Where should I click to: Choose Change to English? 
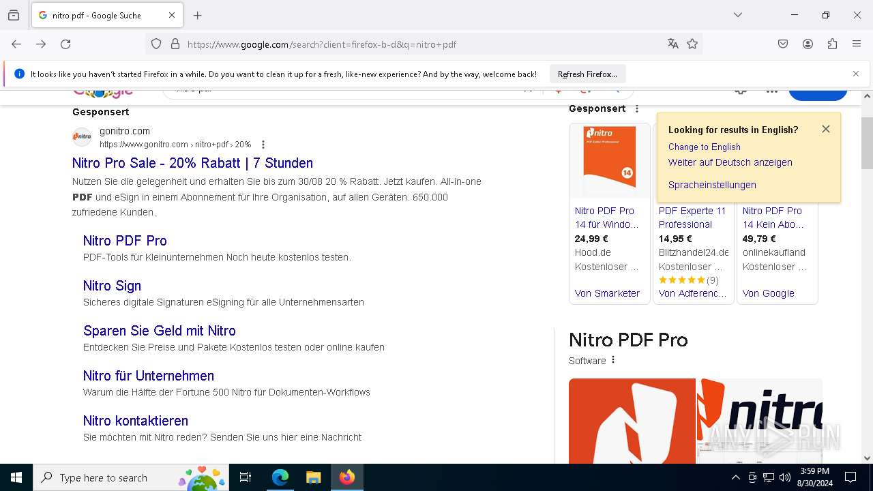point(704,147)
